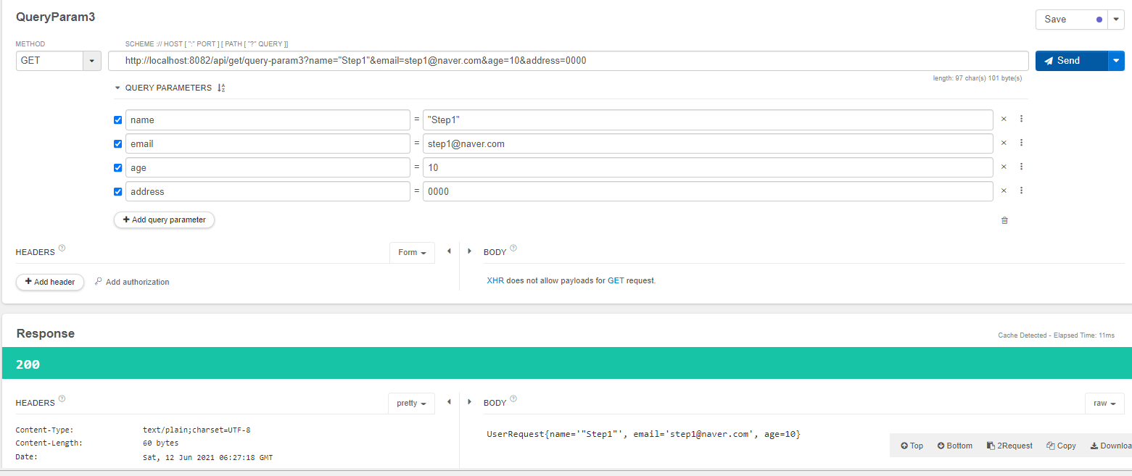
Task: Add a new header
Action: click(50, 282)
